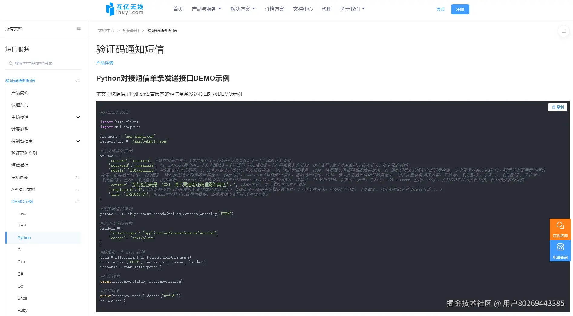Click the 注册 button
573x316 pixels.
coord(460,9)
